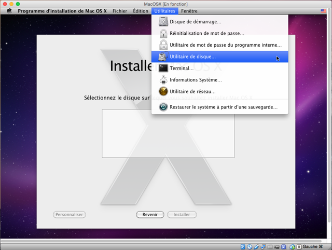Choose Disque de démarrage menu entry
The width and height of the screenshot is (332, 250).
[220, 22]
